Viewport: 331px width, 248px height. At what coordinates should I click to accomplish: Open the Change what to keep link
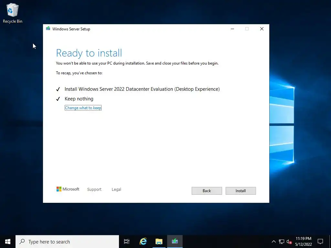point(83,108)
